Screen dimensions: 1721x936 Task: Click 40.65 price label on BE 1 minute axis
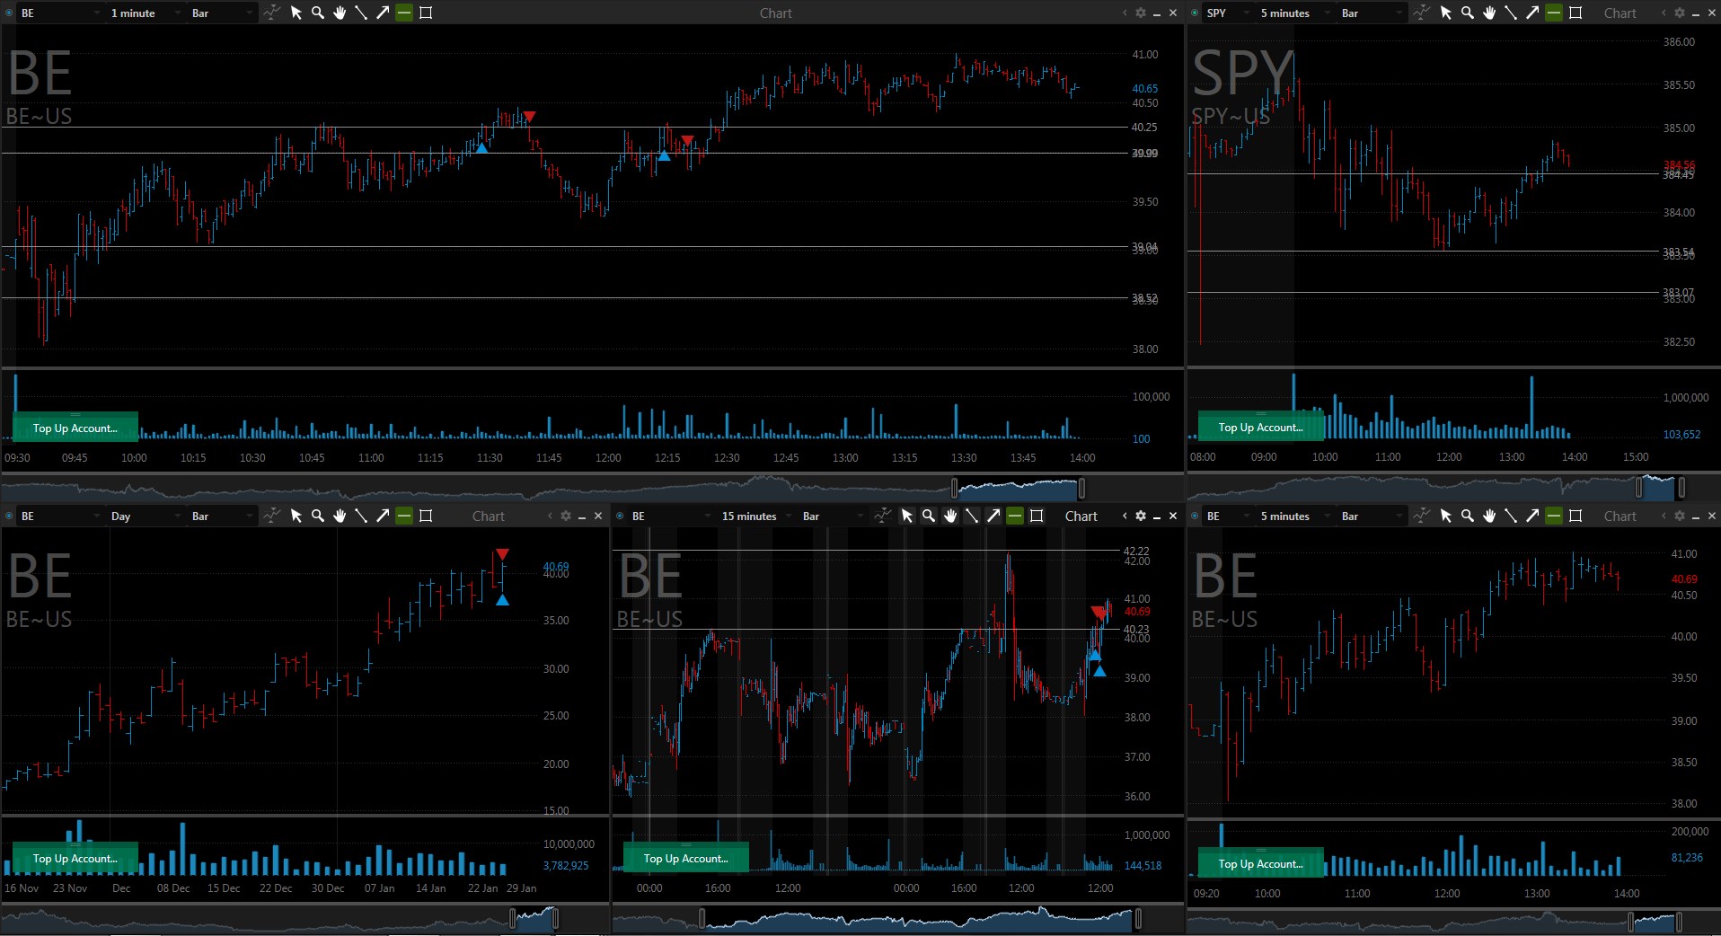(1144, 88)
